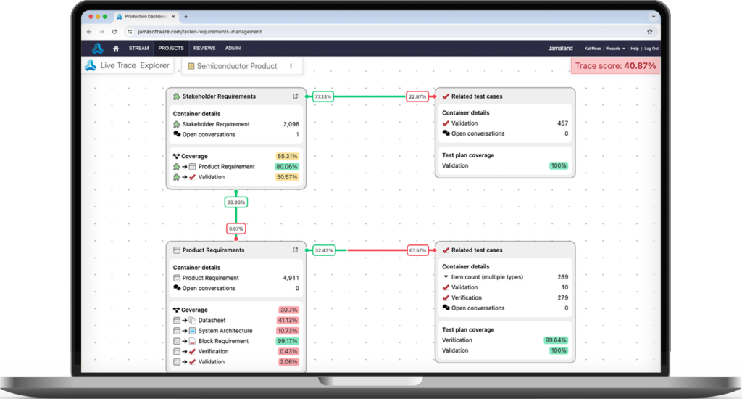Viewport: 742px width, 399px height.
Task: Bookmark the page with the star icon
Action: [650, 32]
